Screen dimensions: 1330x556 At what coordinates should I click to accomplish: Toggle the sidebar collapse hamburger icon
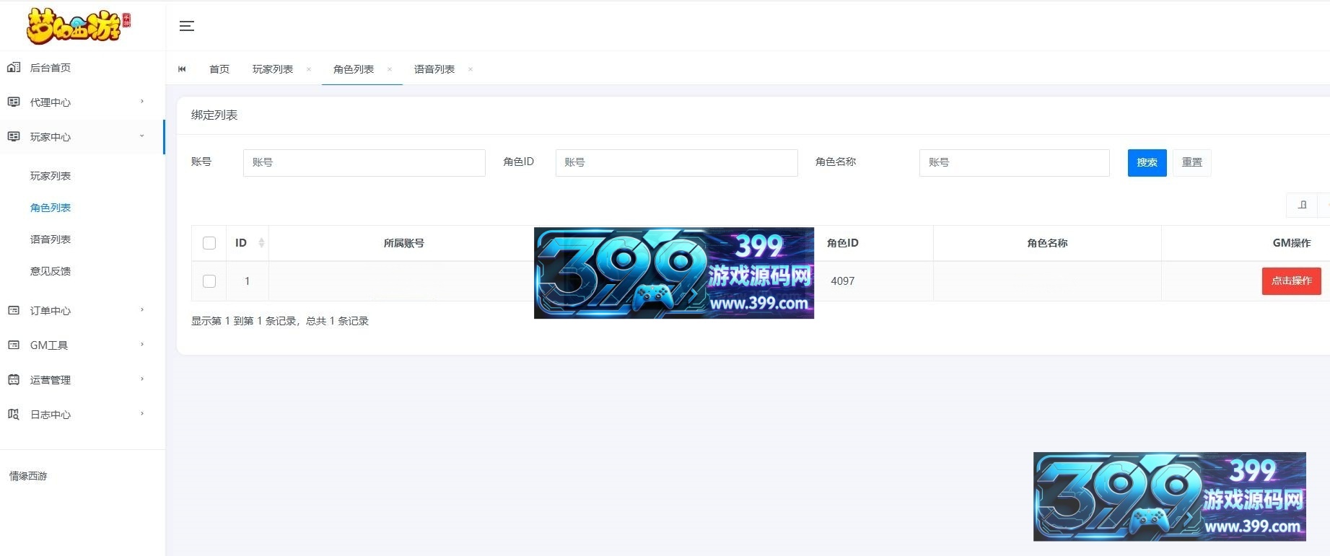pyautogui.click(x=187, y=26)
